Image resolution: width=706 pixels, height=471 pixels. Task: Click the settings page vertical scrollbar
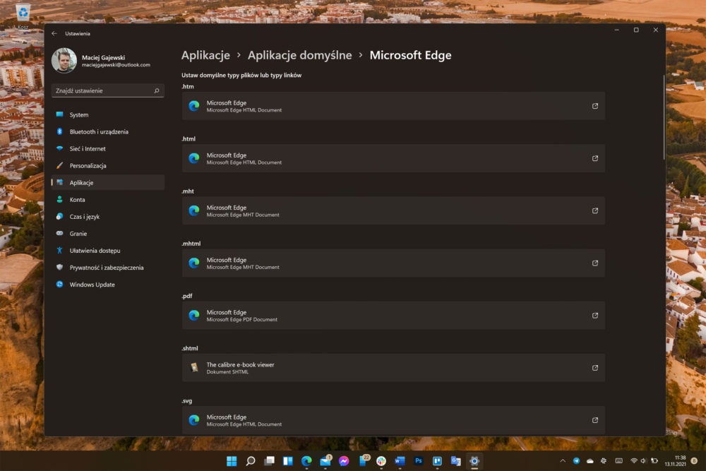pyautogui.click(x=663, y=117)
